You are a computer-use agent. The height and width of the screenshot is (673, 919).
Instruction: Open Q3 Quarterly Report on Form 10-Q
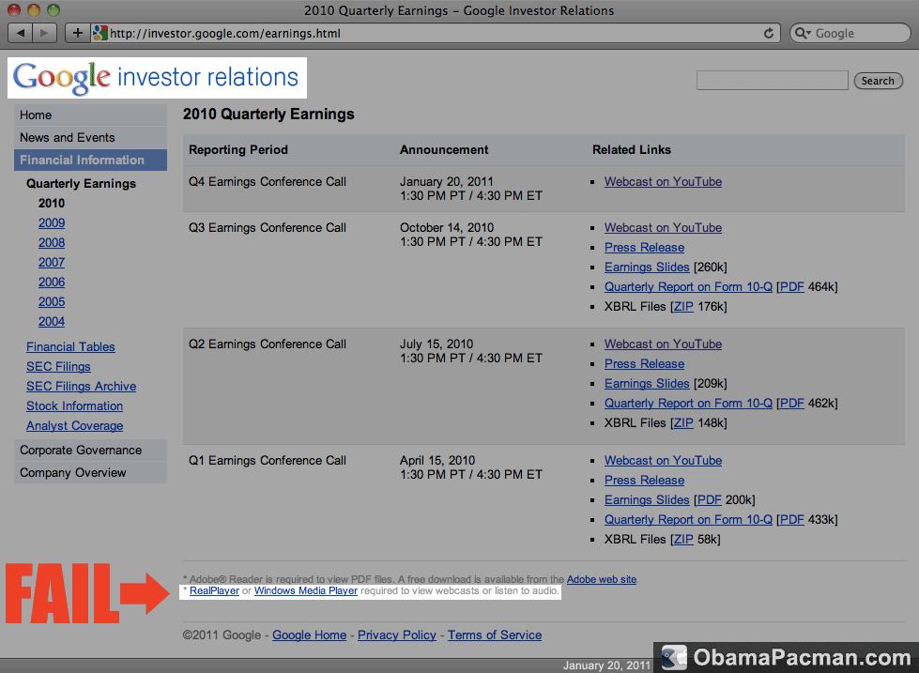pos(688,287)
